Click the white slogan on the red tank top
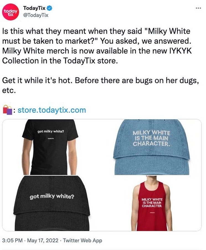 (x=152, y=203)
